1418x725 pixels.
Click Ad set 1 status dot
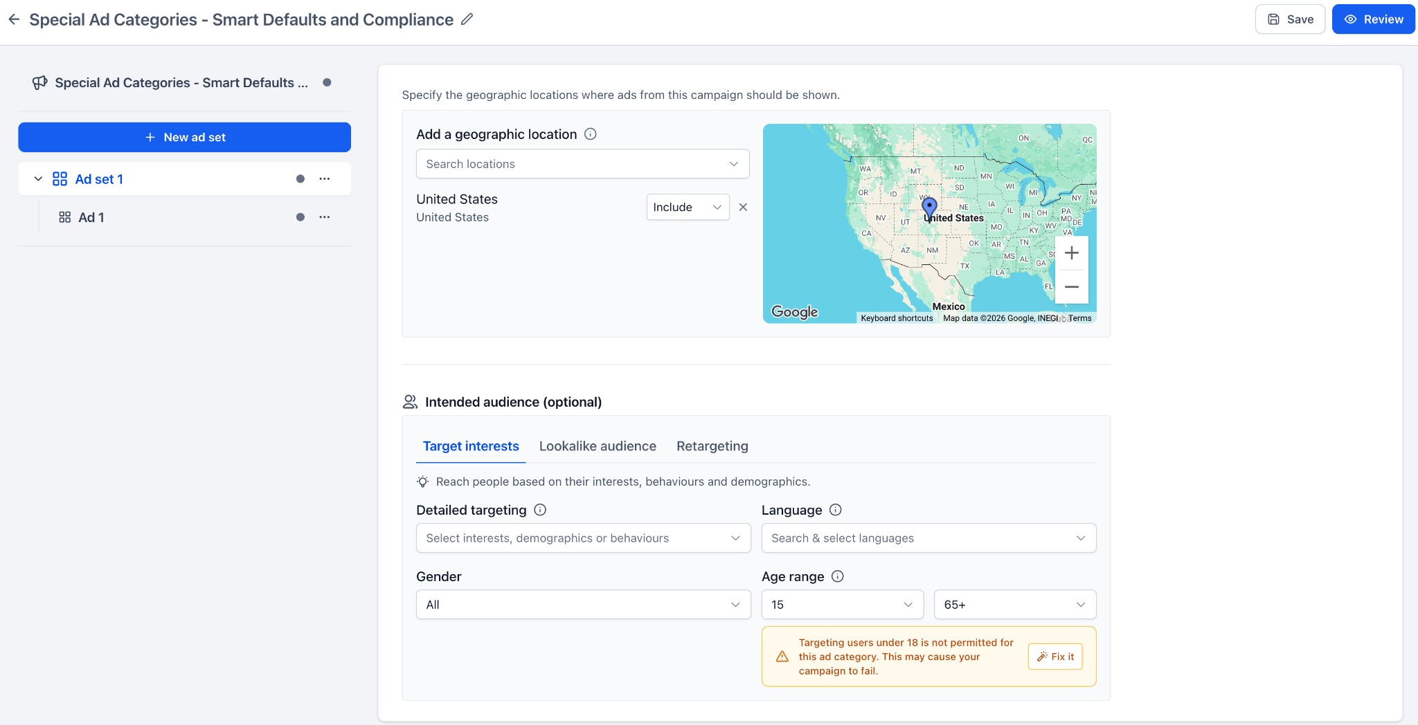tap(300, 179)
